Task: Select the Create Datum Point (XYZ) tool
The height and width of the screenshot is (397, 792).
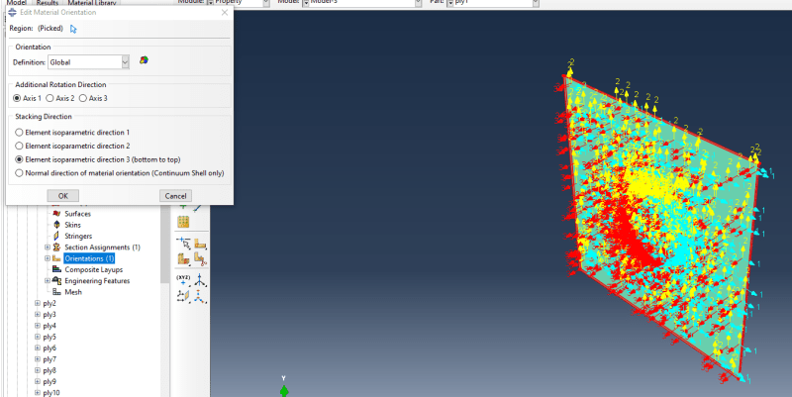Action: click(x=183, y=279)
